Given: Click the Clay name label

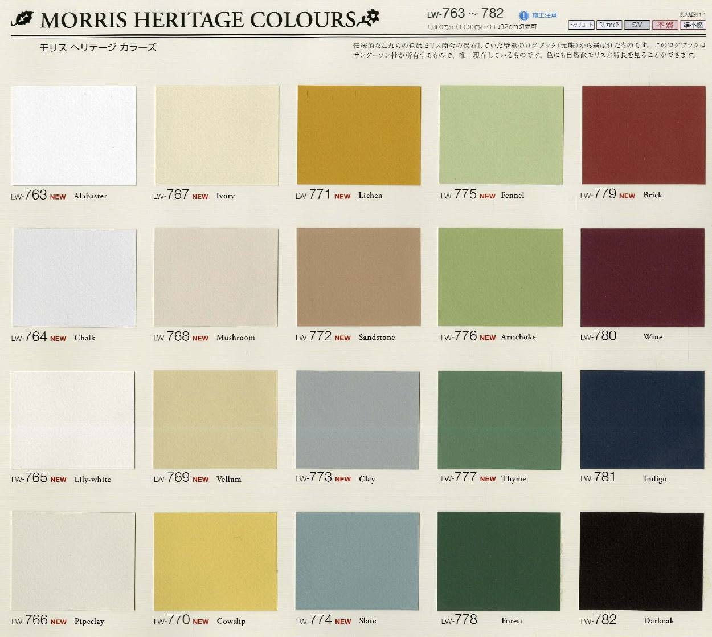Looking at the screenshot, I should pos(367,479).
